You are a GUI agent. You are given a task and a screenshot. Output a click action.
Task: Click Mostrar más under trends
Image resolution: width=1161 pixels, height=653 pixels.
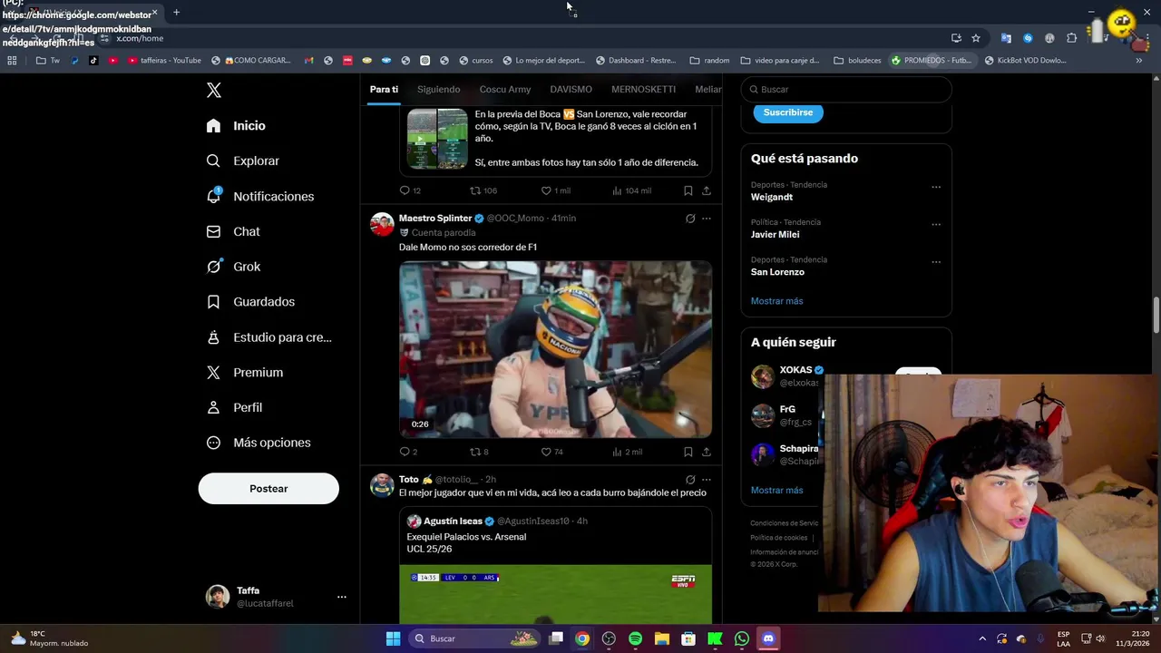pyautogui.click(x=776, y=301)
